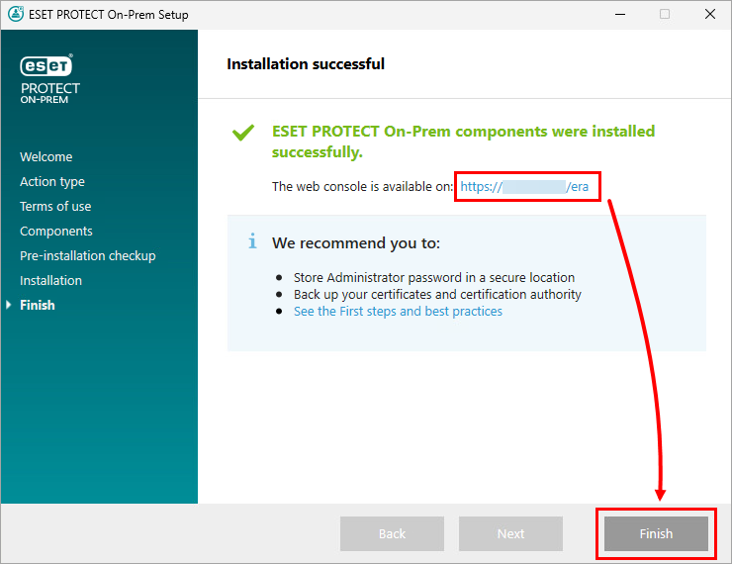
Task: Go to the Action type step
Action: (x=52, y=182)
